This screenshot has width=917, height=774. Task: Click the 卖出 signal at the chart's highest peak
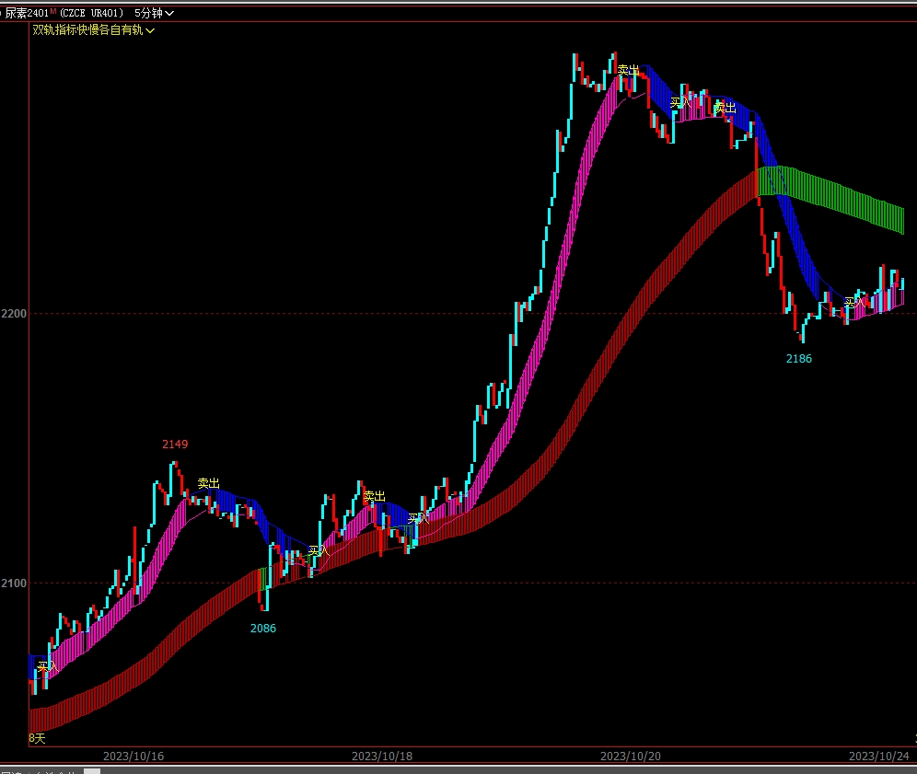[628, 70]
